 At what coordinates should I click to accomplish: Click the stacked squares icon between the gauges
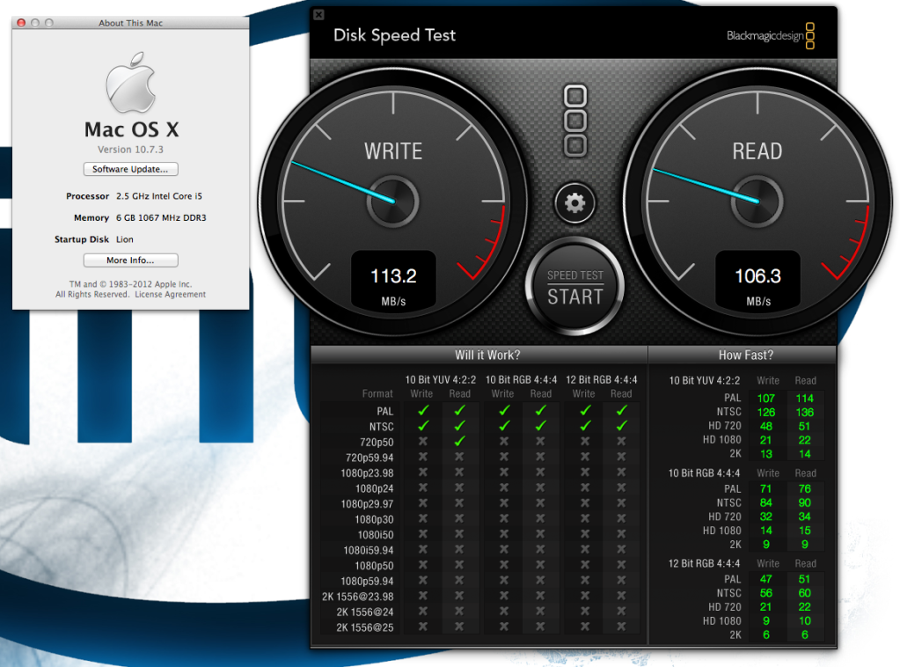click(x=575, y=121)
